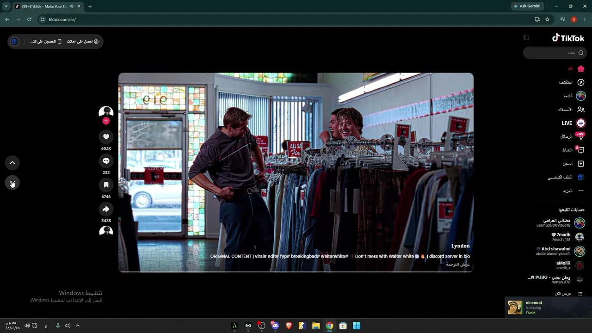Open the creator's avatar above the like button
Screen dimensions: 592x333
coord(106,112)
